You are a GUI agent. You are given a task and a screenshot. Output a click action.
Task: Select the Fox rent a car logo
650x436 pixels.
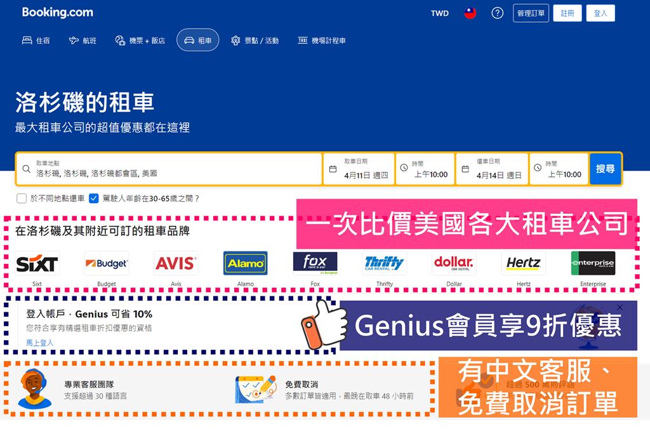[x=315, y=263]
